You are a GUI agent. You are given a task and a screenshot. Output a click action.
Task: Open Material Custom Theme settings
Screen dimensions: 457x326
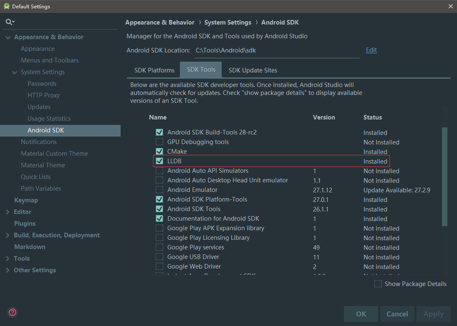tap(54, 154)
